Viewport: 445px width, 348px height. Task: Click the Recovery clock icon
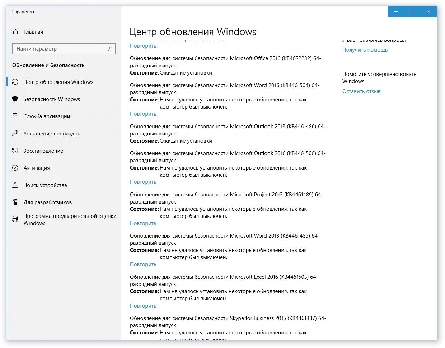tap(15, 151)
